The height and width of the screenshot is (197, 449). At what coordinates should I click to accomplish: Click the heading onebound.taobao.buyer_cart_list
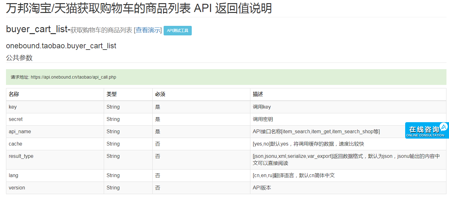point(61,46)
